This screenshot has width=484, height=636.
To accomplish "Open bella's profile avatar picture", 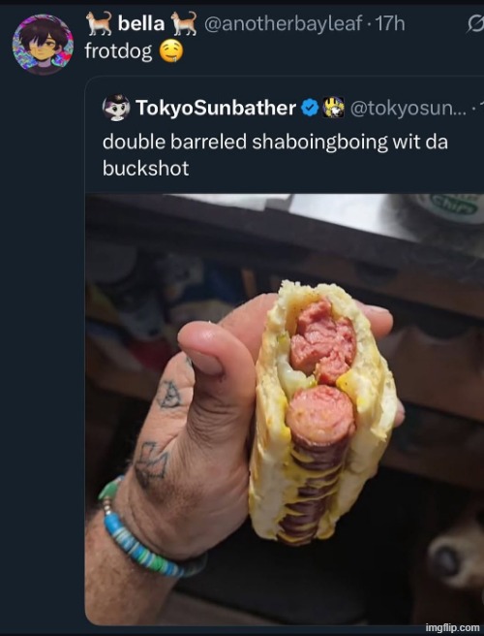I will (43, 45).
